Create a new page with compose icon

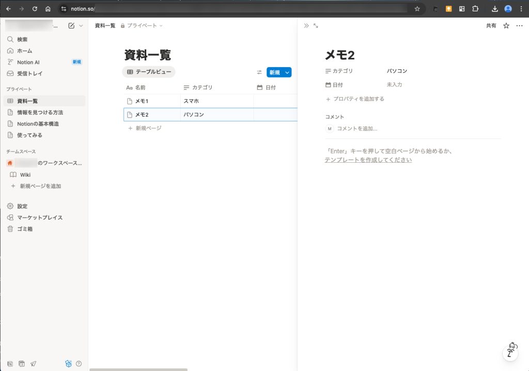pos(71,26)
